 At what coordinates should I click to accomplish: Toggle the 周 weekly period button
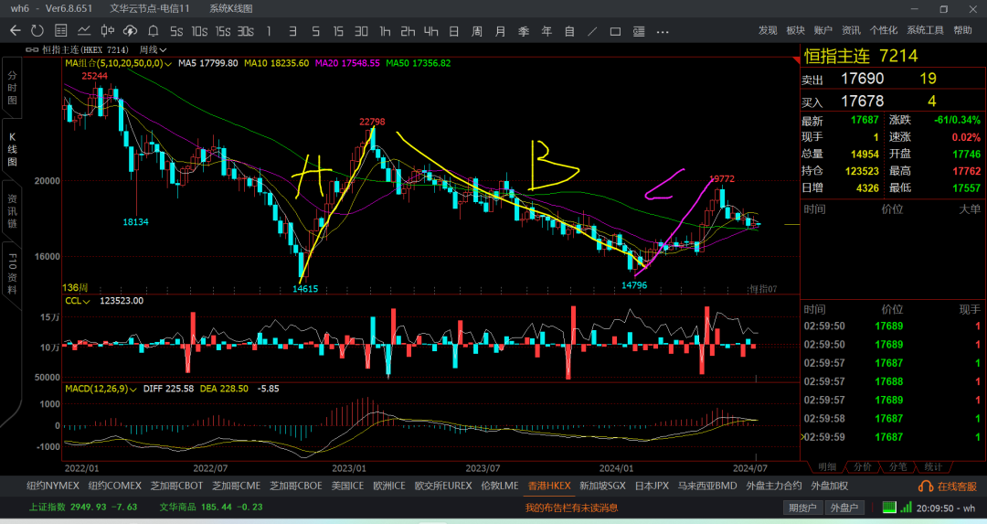click(x=477, y=31)
